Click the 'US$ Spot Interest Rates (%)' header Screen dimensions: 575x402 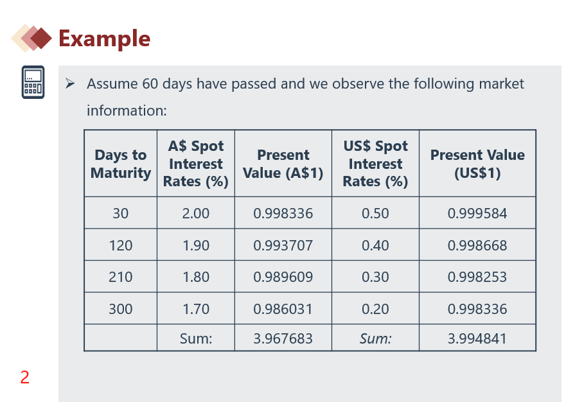point(375,164)
